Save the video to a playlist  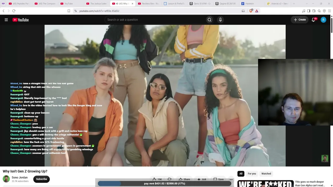click(x=219, y=179)
